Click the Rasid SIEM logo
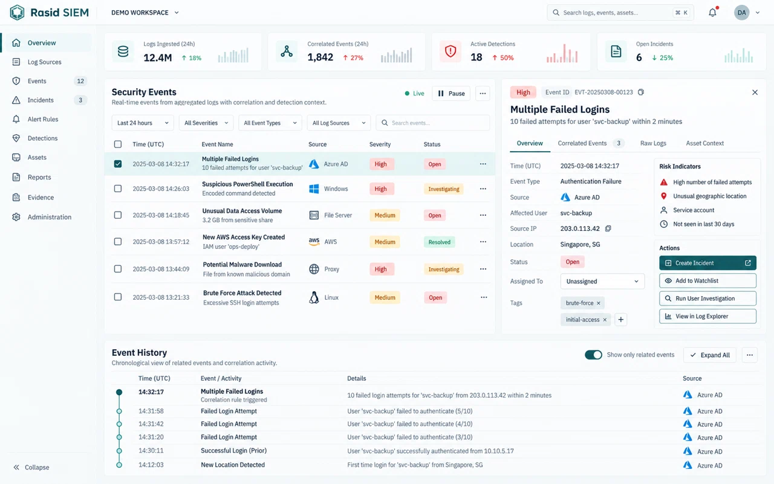The width and height of the screenshot is (774, 484). (50, 12)
